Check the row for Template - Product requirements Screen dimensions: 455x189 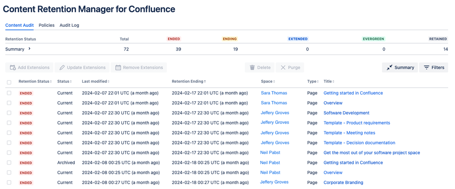click(x=9, y=123)
